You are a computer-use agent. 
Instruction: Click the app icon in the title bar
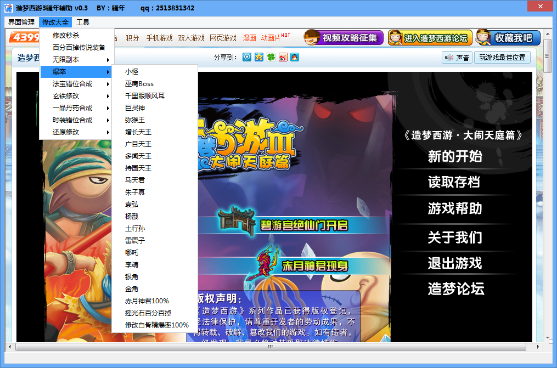[8, 8]
